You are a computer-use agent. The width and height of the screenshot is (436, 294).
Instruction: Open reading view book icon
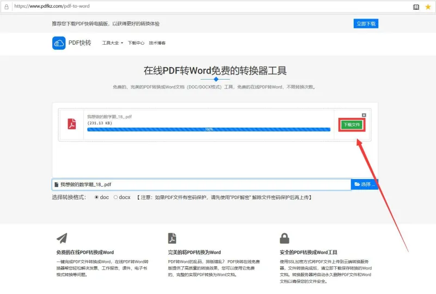click(416, 7)
